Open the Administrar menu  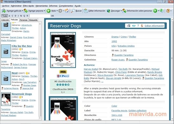(x=16, y=6)
